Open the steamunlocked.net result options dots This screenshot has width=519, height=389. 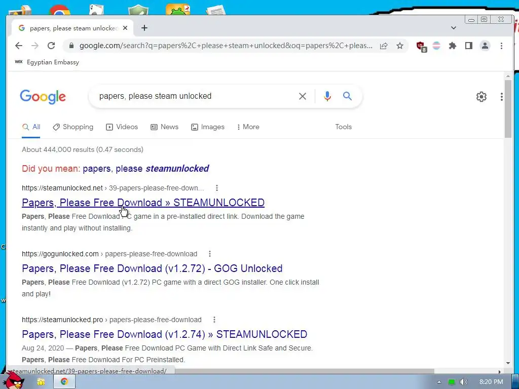(x=217, y=188)
